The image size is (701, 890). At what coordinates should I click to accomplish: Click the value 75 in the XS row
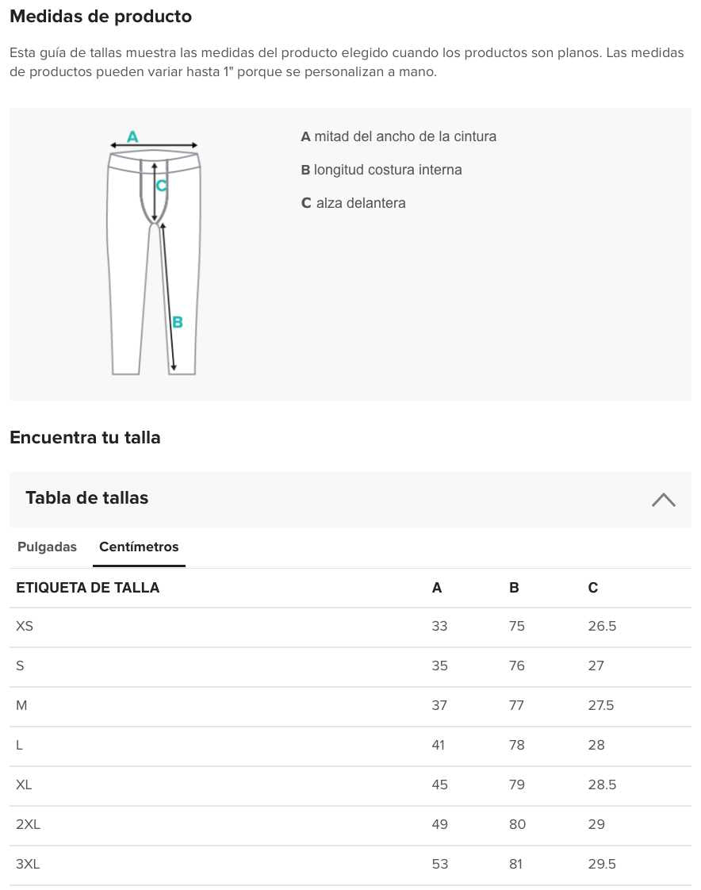click(x=517, y=627)
